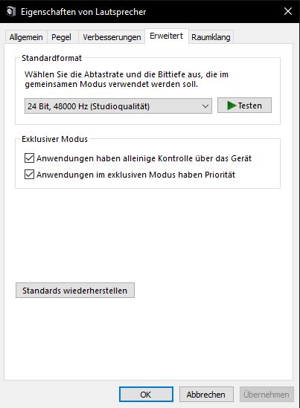The height and width of the screenshot is (408, 300).
Task: Go to the Verbesserungen tab
Action: pos(112,37)
